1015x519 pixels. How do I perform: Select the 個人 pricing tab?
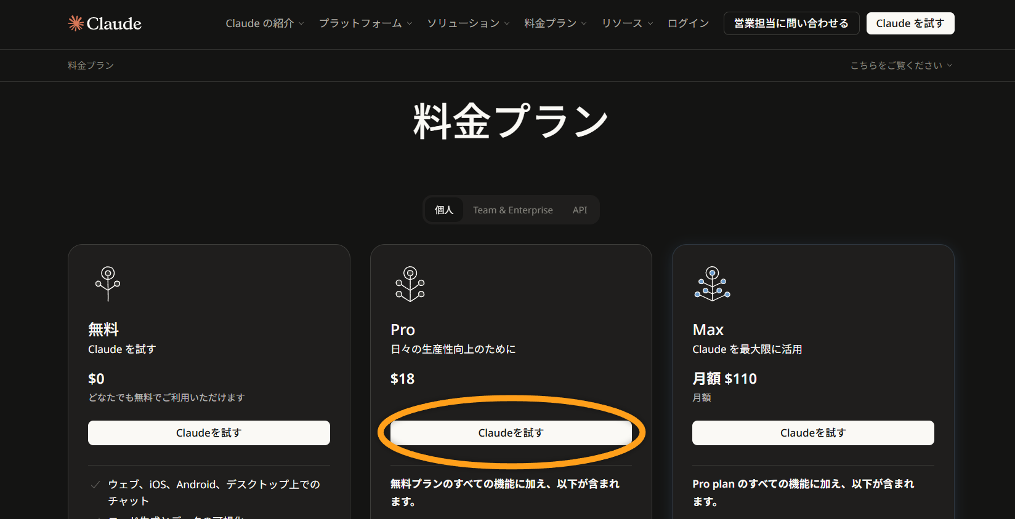coord(443,210)
